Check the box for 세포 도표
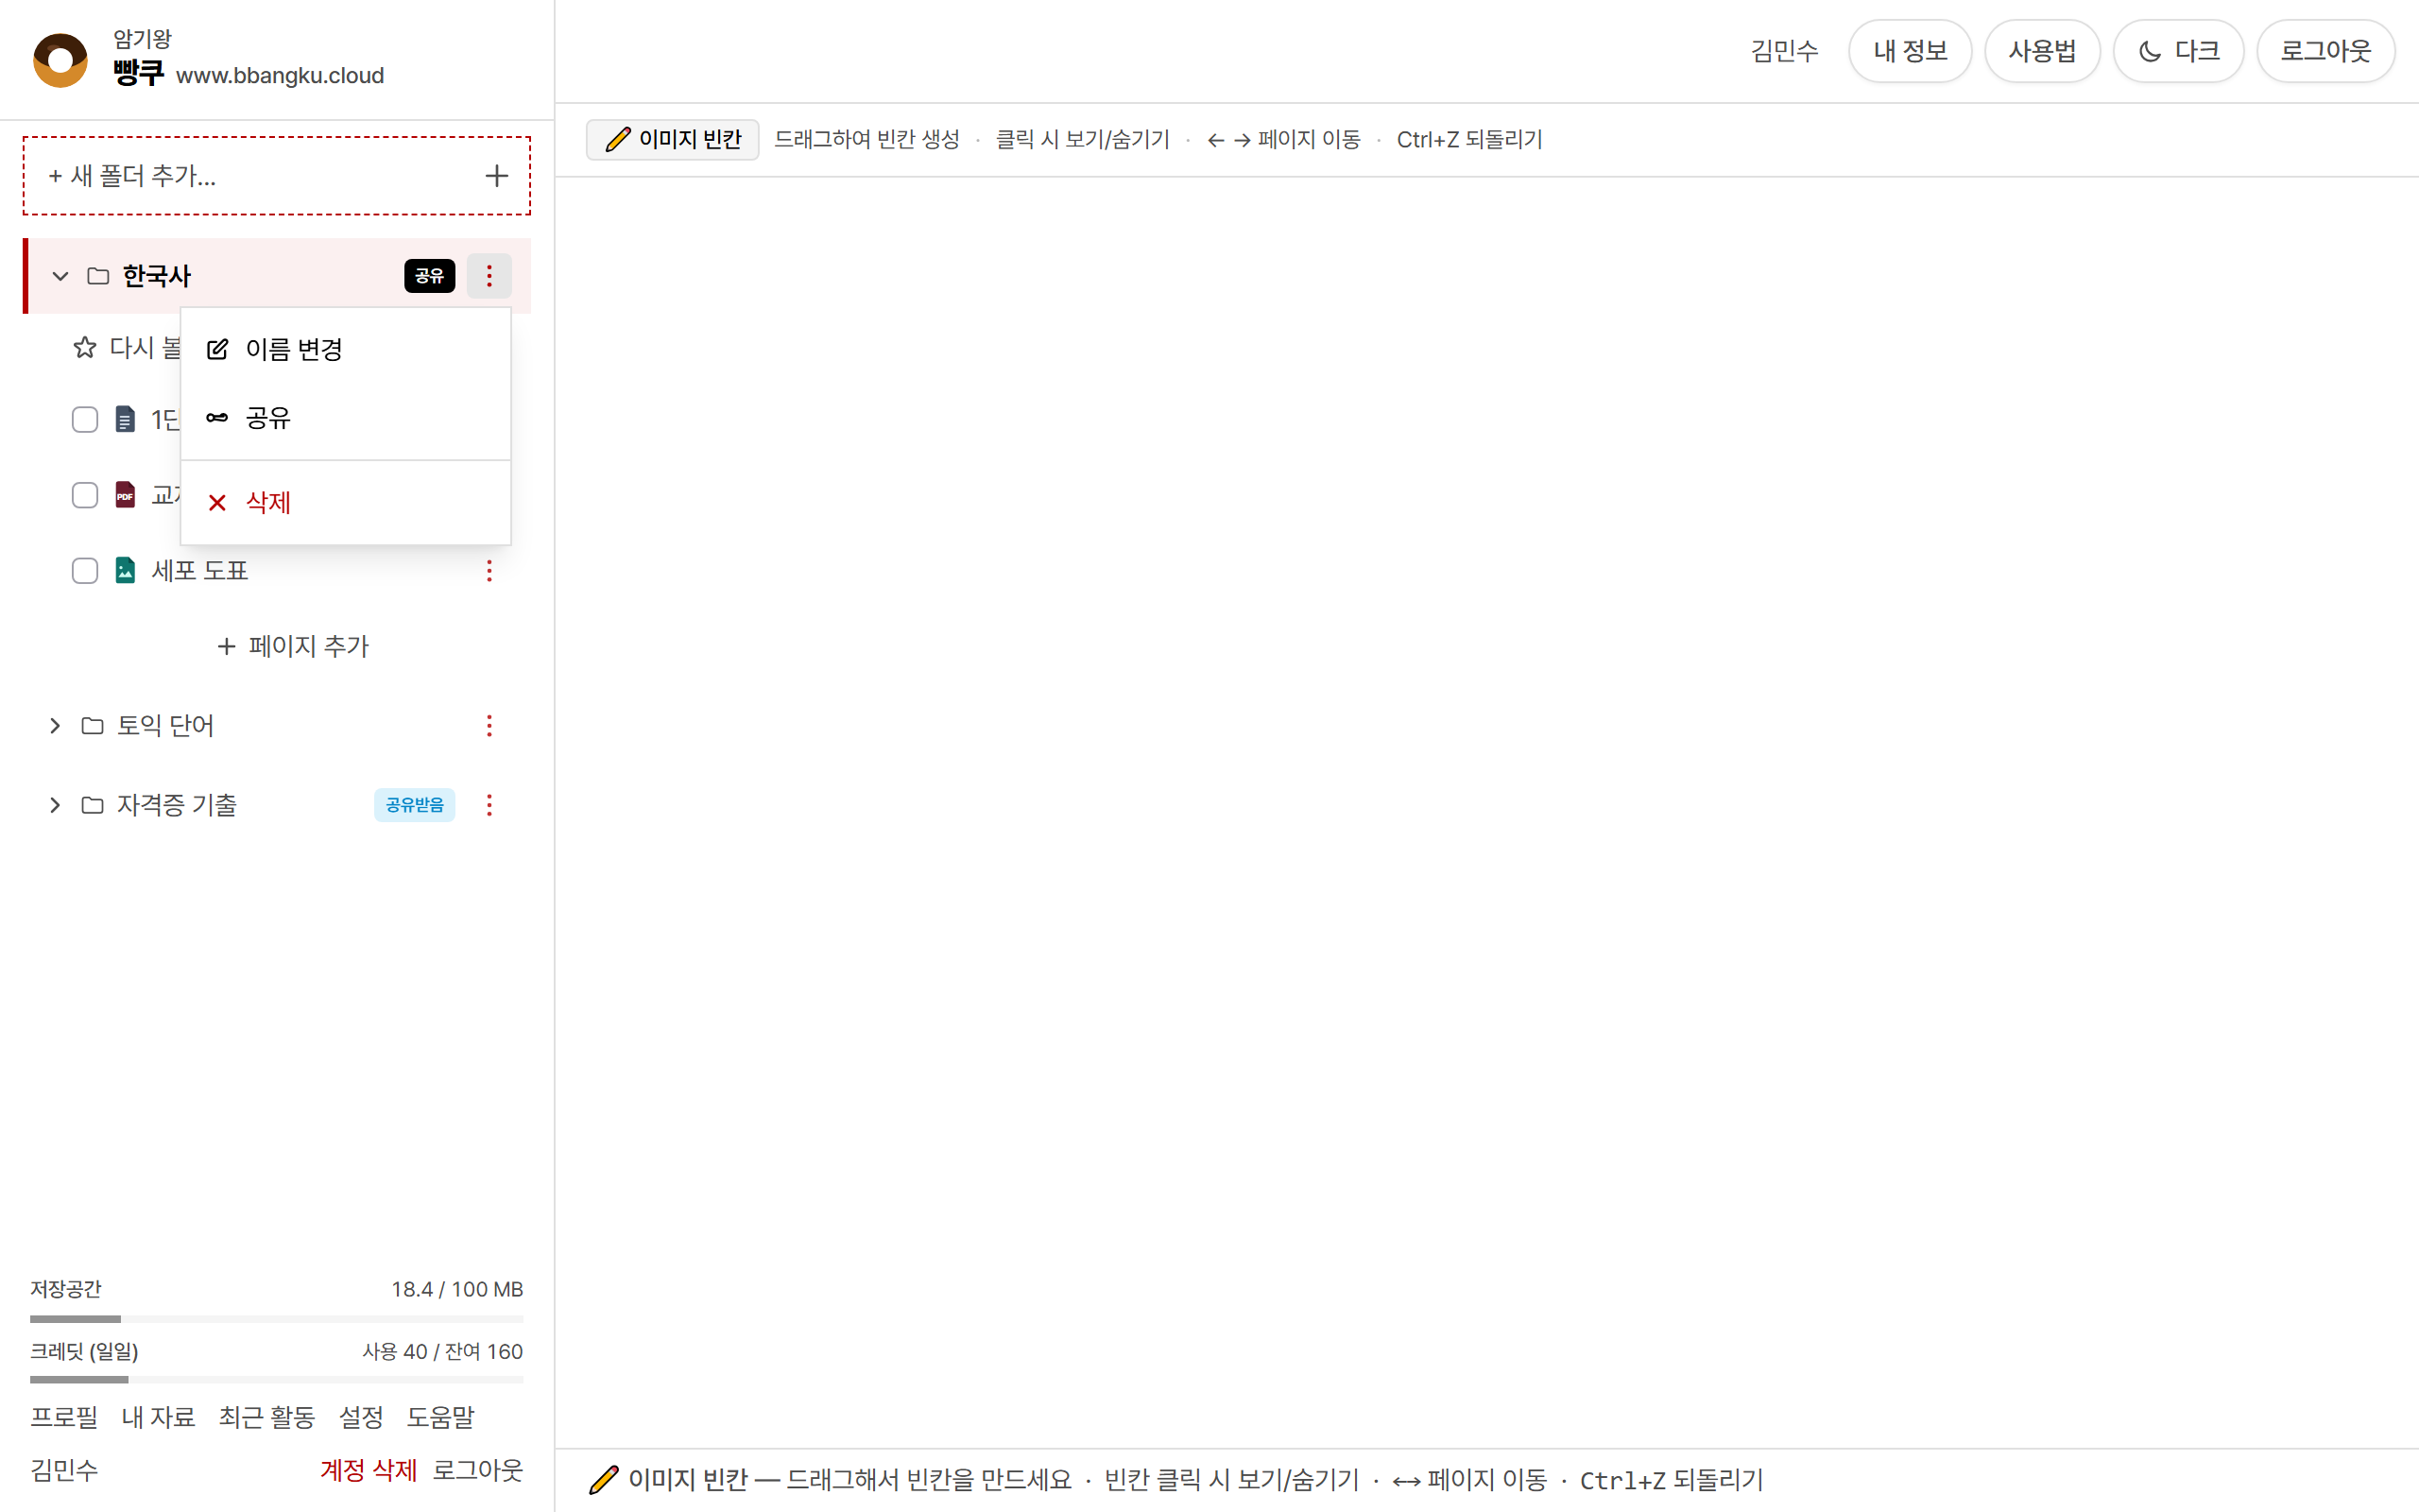 (85, 571)
